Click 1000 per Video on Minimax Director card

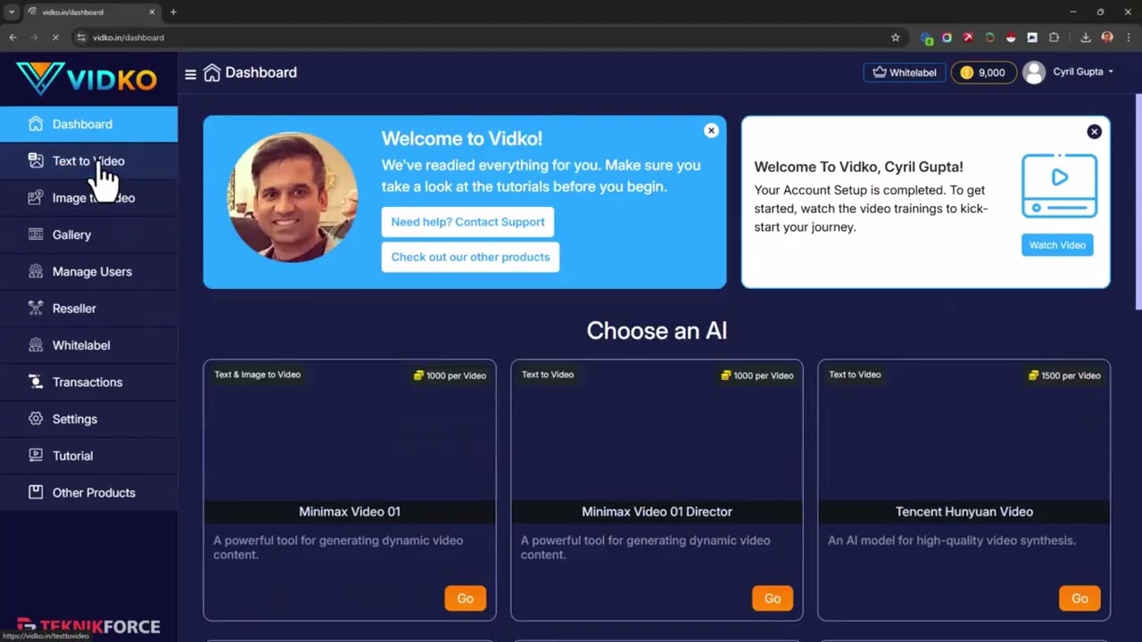point(757,375)
